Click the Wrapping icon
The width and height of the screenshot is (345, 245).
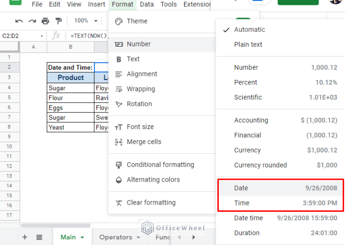[119, 89]
